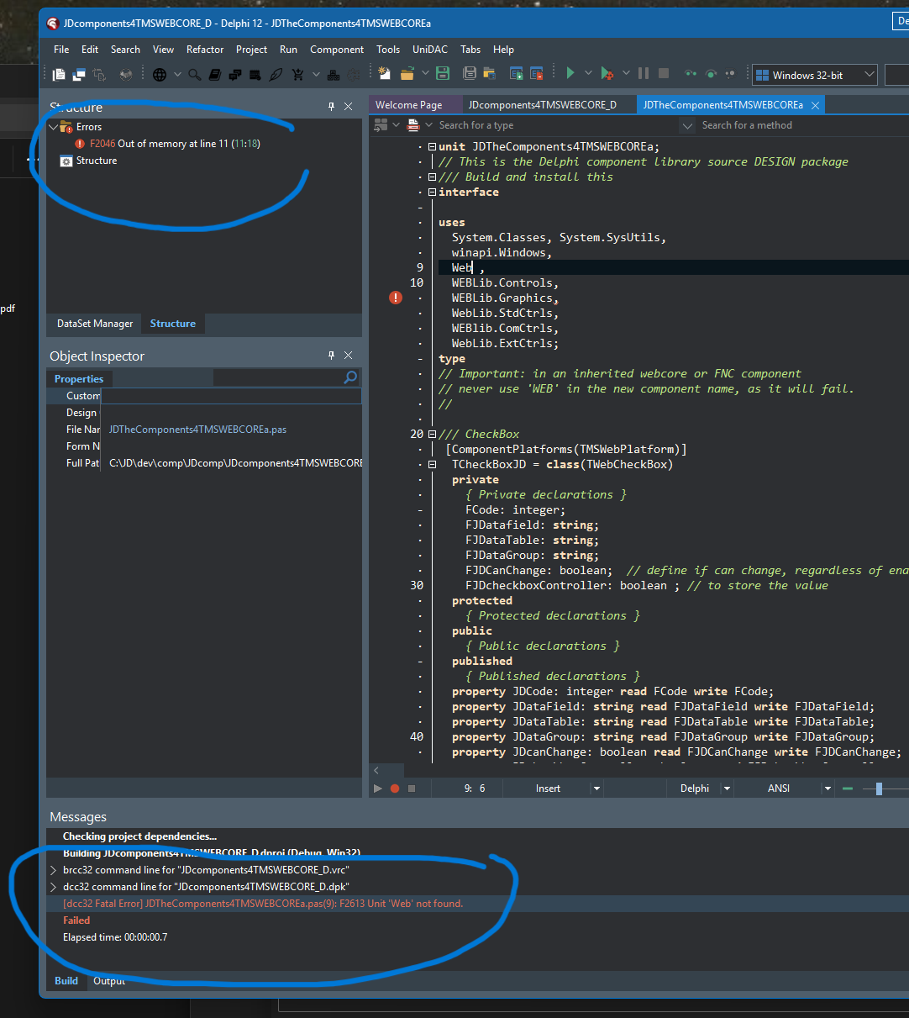The width and height of the screenshot is (909, 1018).
Task: Expand the brcc32 command line message
Action: (x=55, y=870)
